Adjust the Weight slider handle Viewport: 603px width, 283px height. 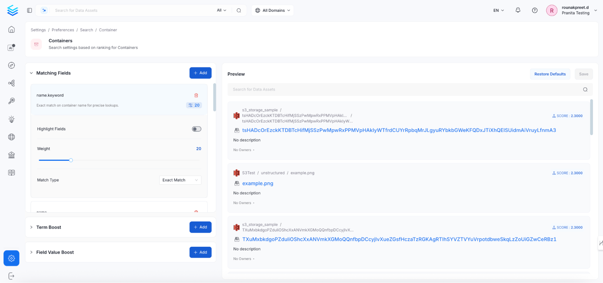tap(71, 160)
